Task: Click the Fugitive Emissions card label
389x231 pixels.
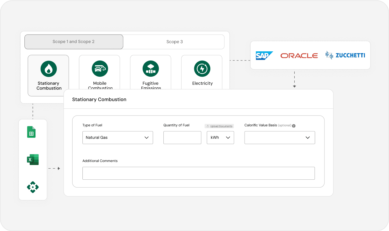Action: pyautogui.click(x=151, y=86)
